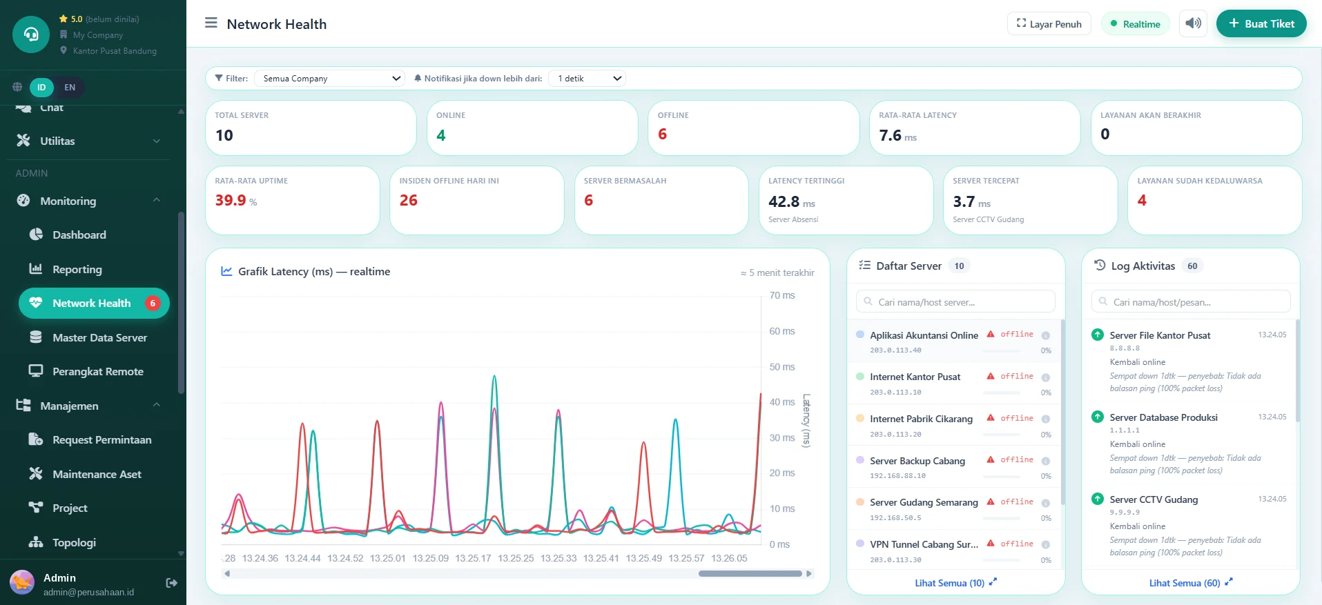Click Server Database Produksi log entry
Viewport: 1322px width, 605px height.
1189,444
